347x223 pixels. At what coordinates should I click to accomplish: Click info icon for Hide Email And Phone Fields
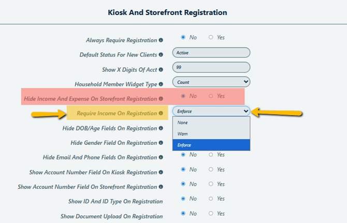[161, 157]
